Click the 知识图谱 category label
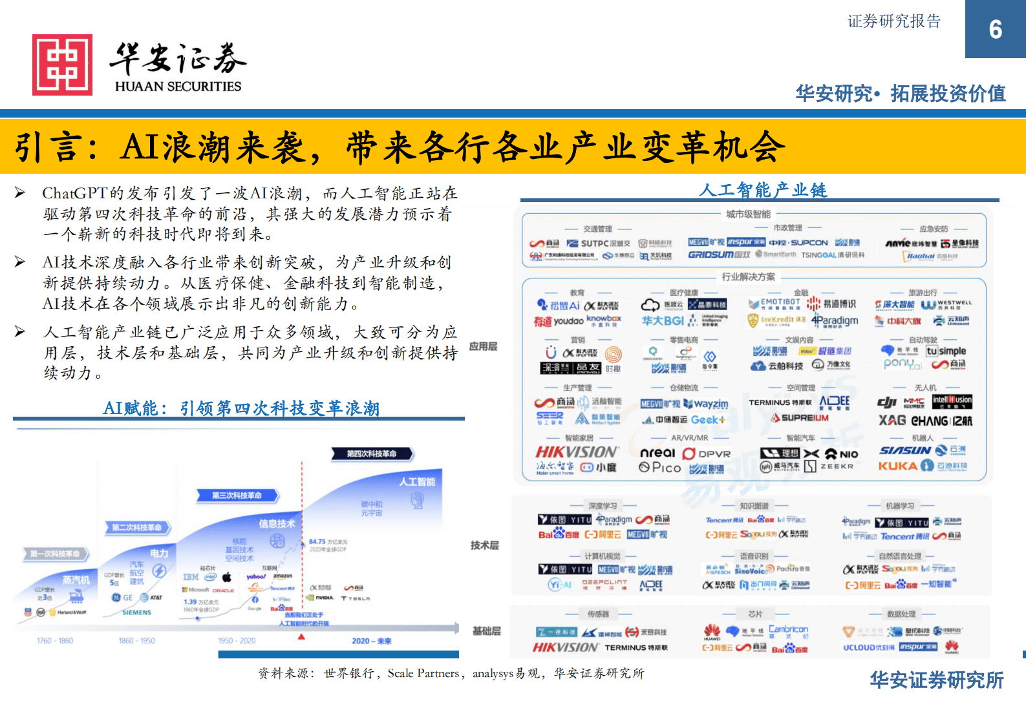1026x710 pixels. coord(754,506)
